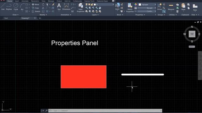Go to Express Tools tab
The image size is (202, 113).
[89, 1]
